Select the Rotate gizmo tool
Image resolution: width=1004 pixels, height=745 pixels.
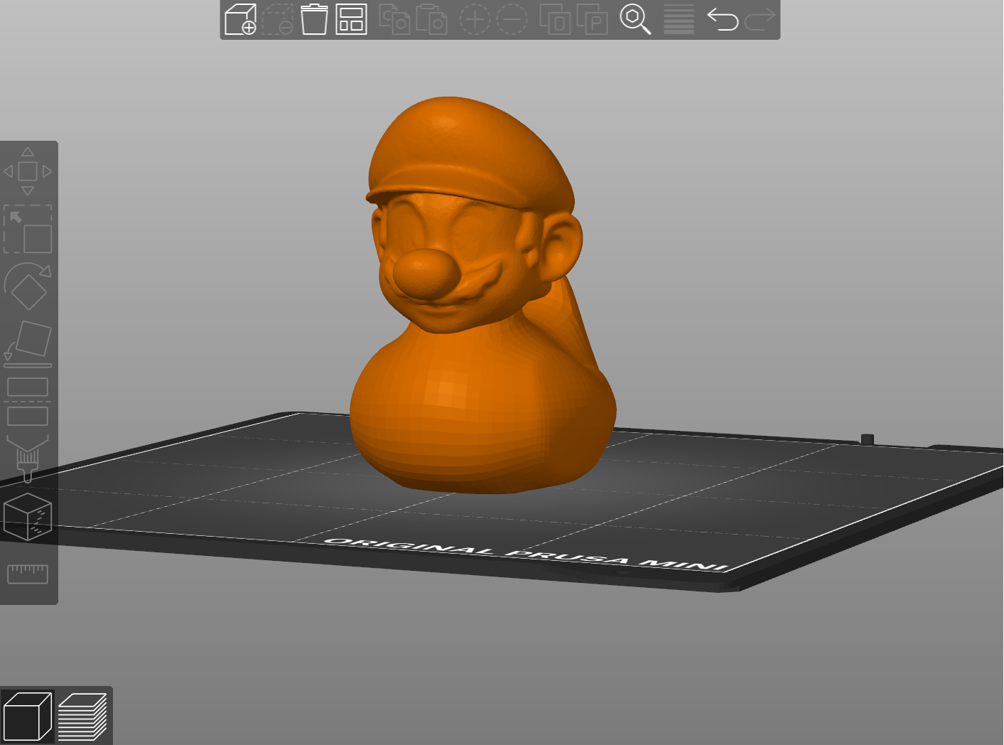(28, 286)
